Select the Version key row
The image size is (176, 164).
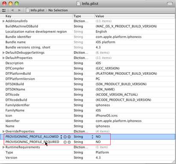coord(88,158)
